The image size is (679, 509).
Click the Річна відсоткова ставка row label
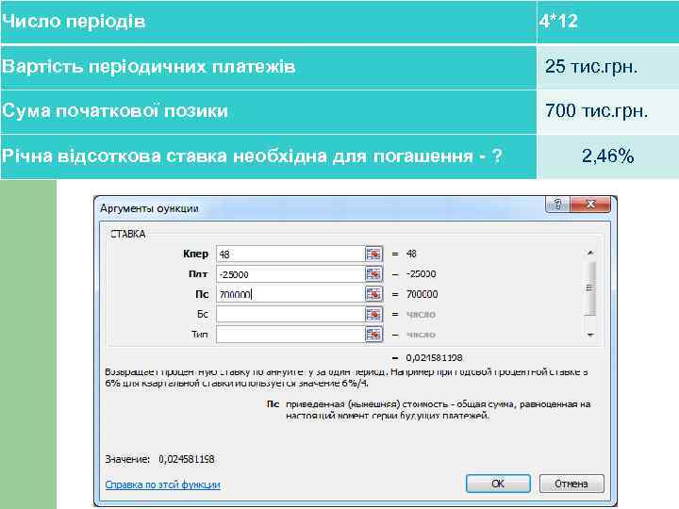tap(252, 156)
